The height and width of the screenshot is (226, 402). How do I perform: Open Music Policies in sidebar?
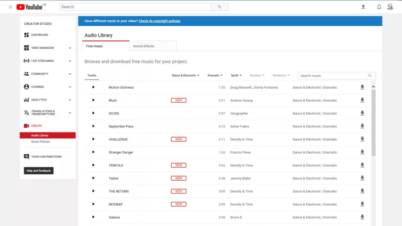click(x=41, y=142)
